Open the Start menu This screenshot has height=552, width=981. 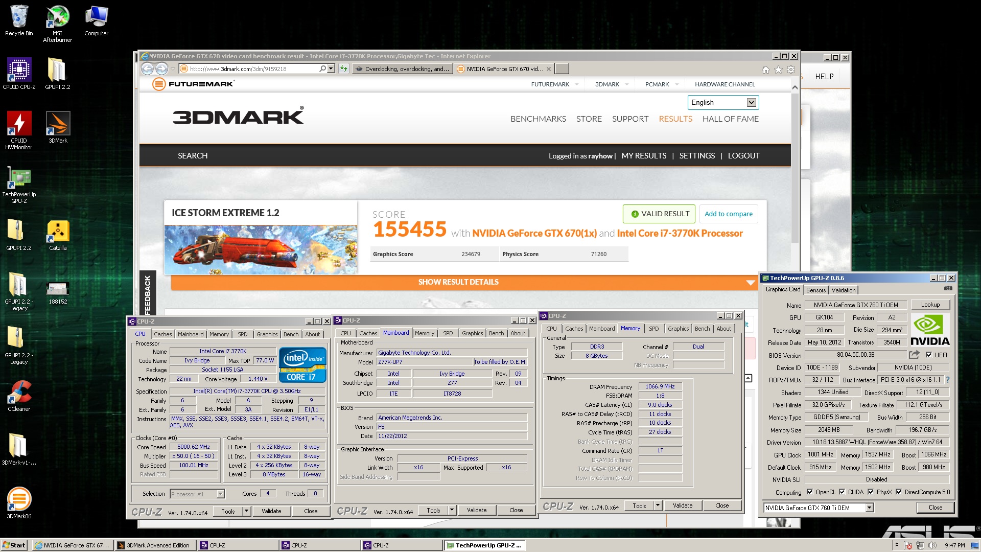coord(14,545)
